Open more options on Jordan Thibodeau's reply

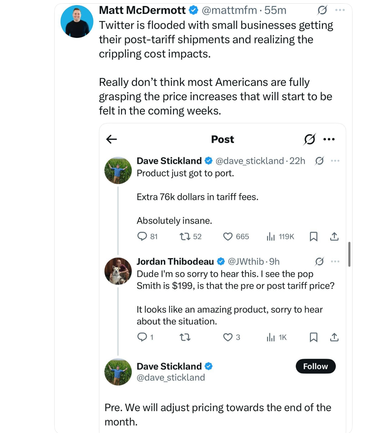point(335,261)
